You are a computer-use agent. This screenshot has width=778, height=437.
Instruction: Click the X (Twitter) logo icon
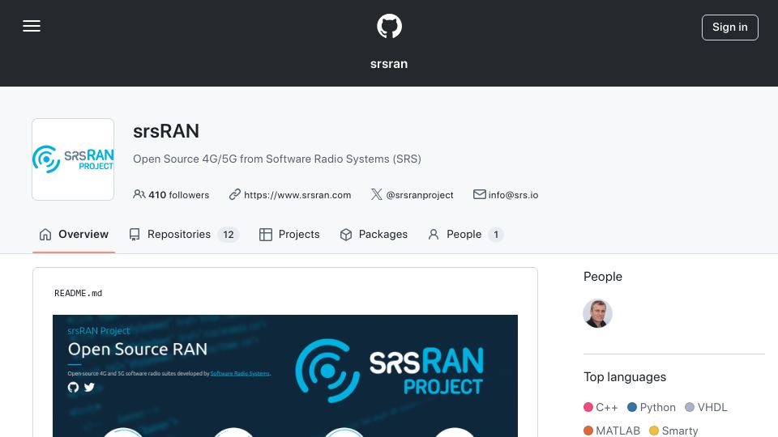[x=377, y=194]
